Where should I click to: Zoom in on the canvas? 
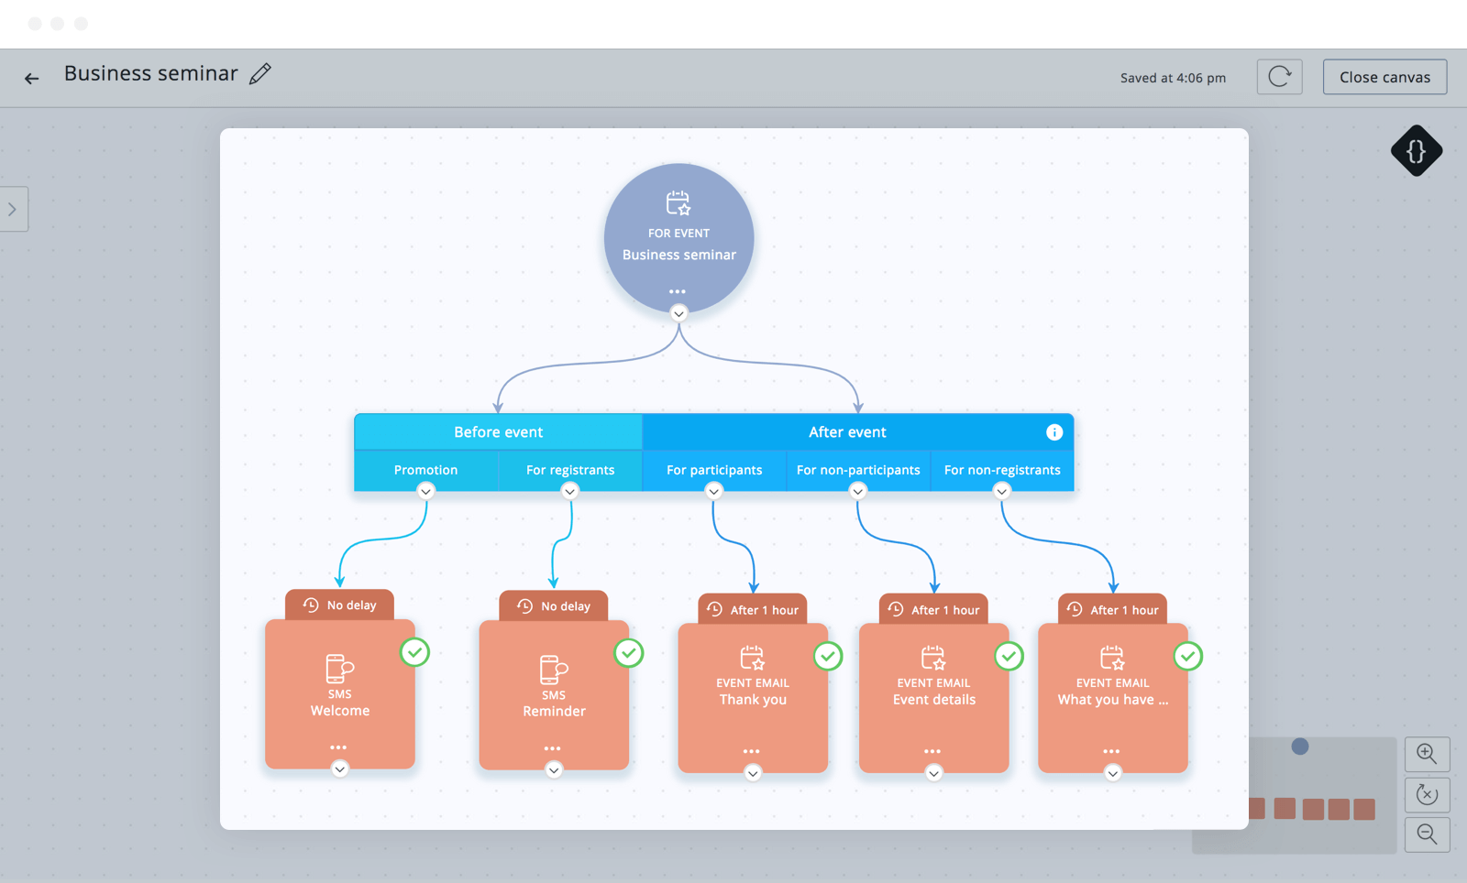[x=1427, y=754]
